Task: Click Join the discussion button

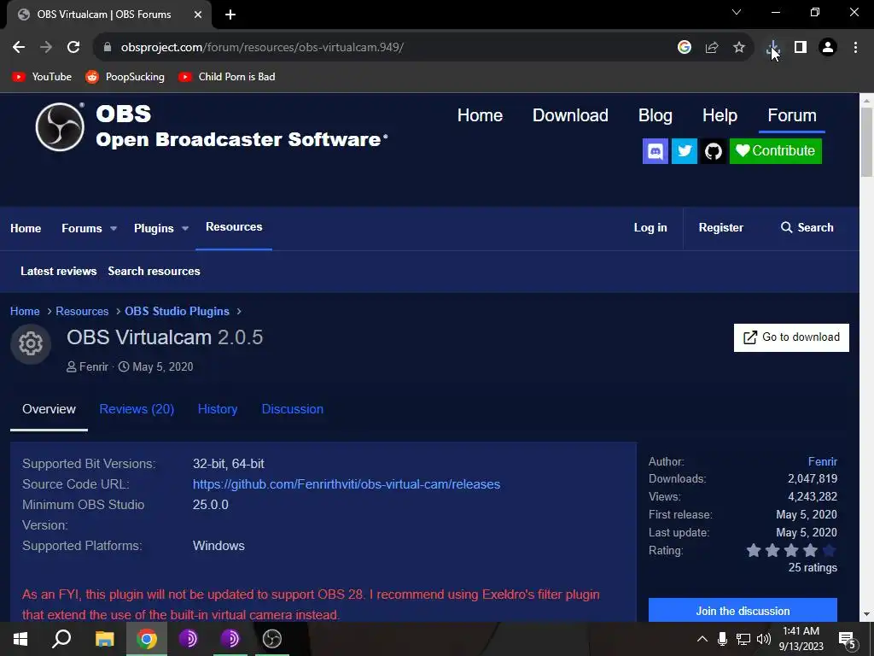Action: [x=743, y=610]
